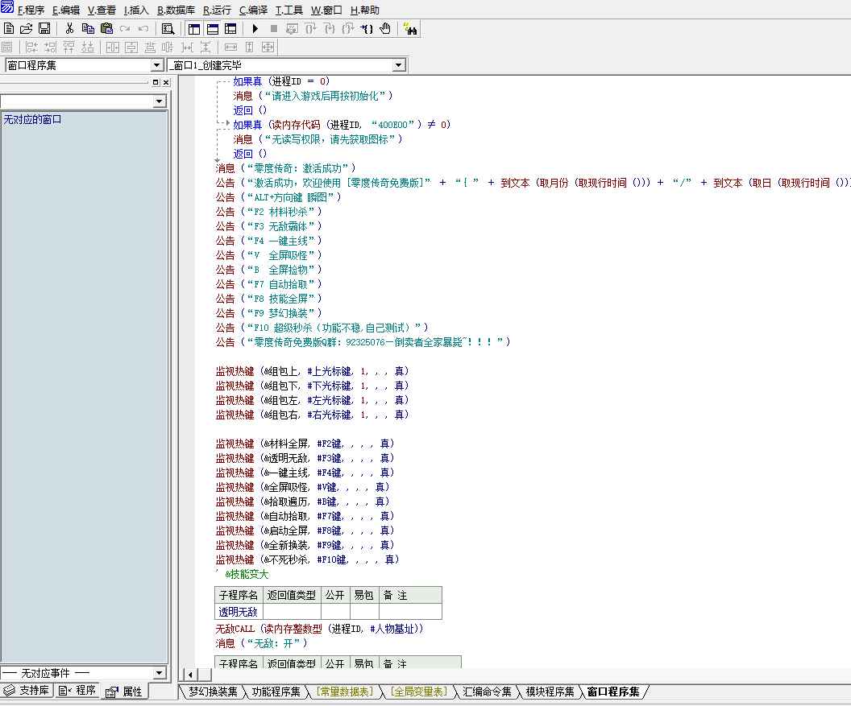
Task: Toggle the status panel view button
Action: point(213,29)
